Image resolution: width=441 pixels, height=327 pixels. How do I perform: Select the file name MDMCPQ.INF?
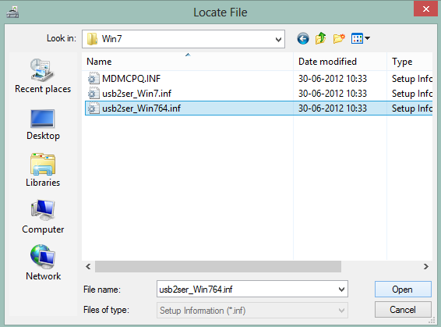[x=132, y=79]
